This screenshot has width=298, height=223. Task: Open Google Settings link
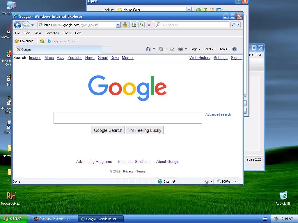[x=221, y=58]
